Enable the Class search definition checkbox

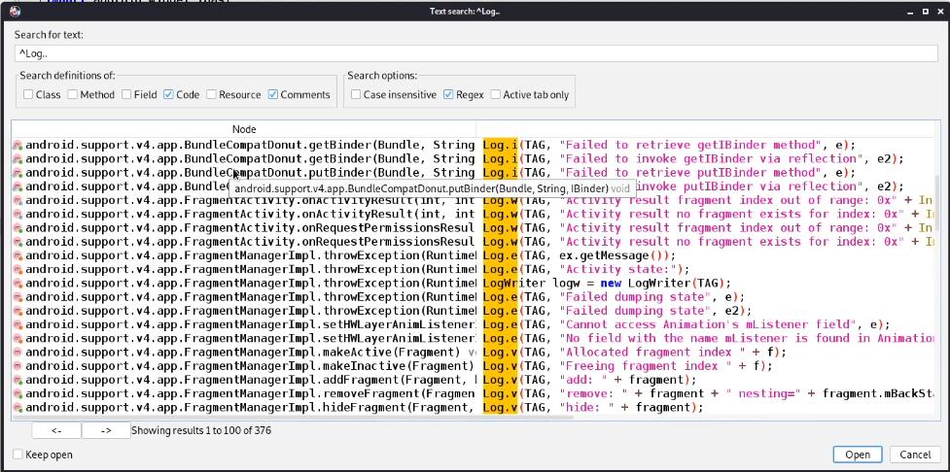tap(28, 94)
